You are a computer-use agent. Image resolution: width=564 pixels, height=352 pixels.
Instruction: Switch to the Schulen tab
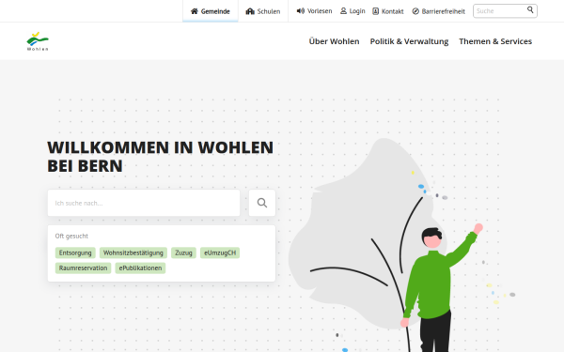click(x=263, y=11)
